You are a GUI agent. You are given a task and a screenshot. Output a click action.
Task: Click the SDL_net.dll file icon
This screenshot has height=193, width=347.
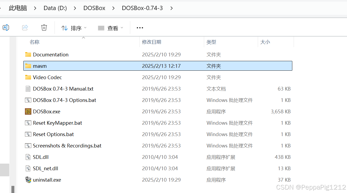click(28, 168)
